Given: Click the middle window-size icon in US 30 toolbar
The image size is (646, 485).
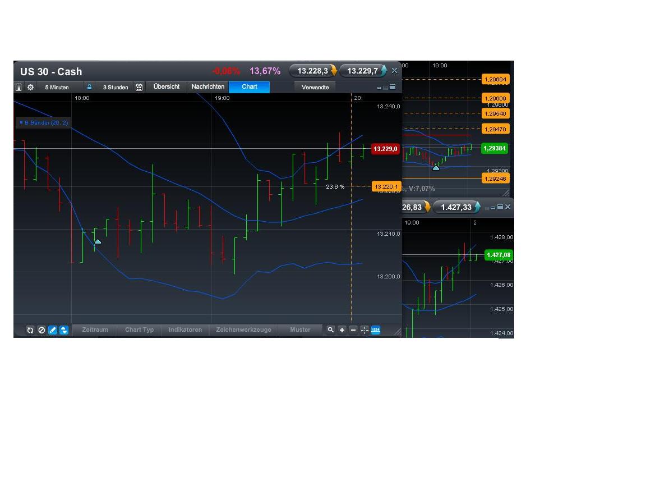Looking at the screenshot, I should coord(386,88).
